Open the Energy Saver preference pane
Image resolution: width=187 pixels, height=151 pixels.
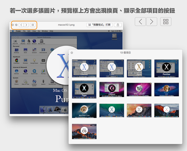point(34,61)
